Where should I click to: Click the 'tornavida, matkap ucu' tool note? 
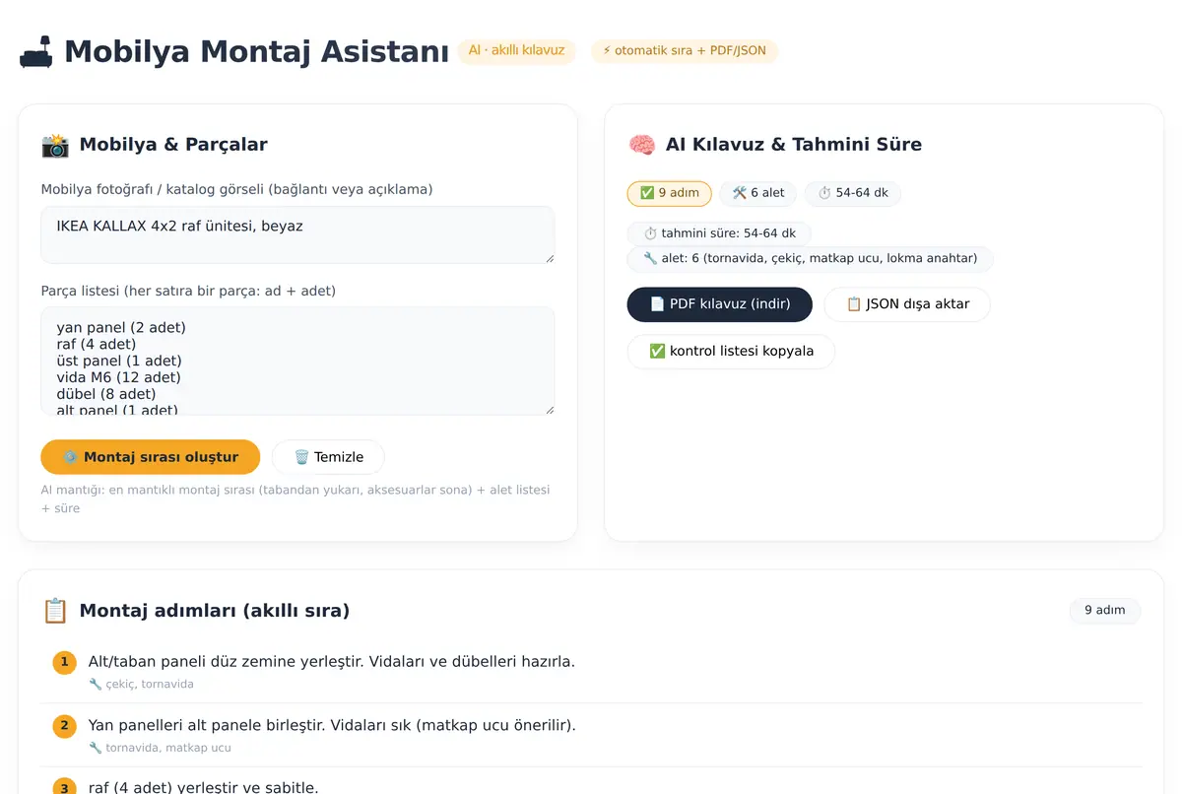point(168,748)
